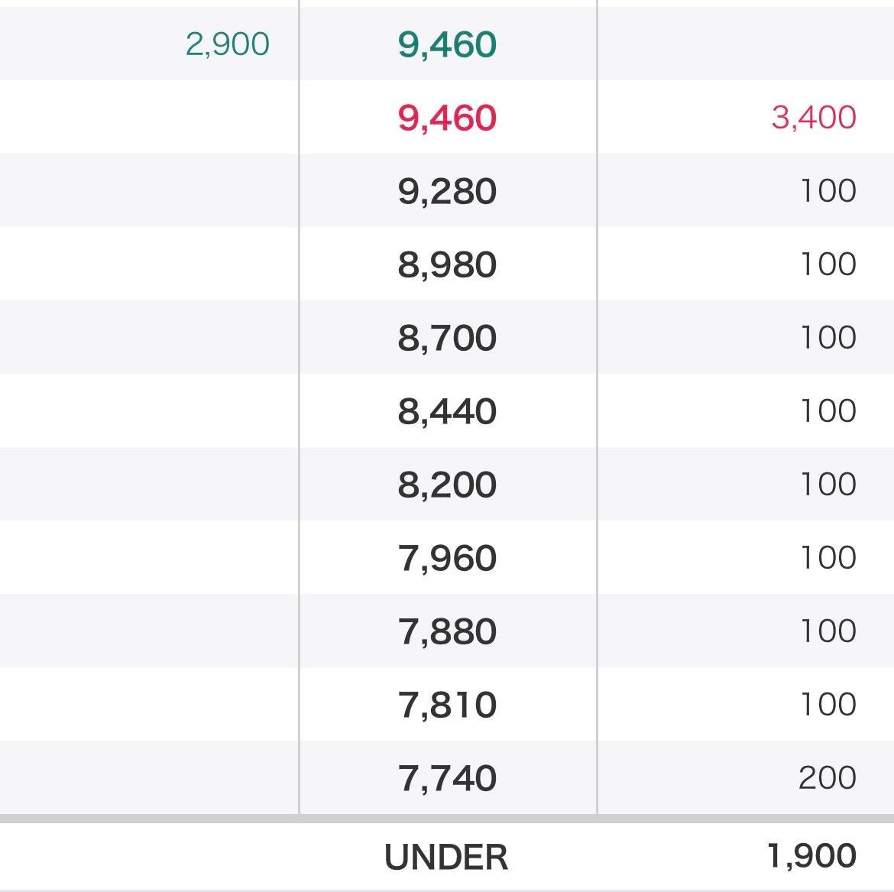Select the 100 quantity beside 8,200
This screenshot has width=894, height=892.
828,485
